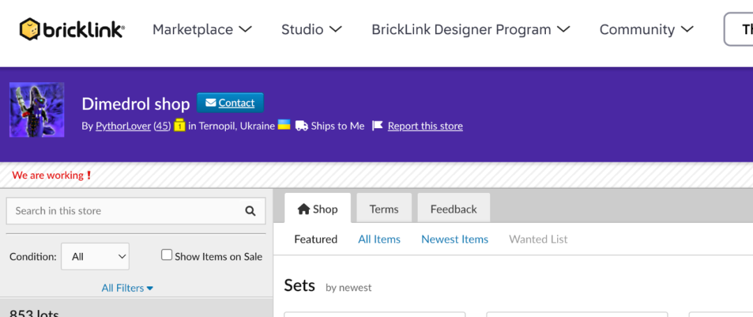Image resolution: width=753 pixels, height=317 pixels.
Task: View seller feedback score (45)
Action: [162, 126]
